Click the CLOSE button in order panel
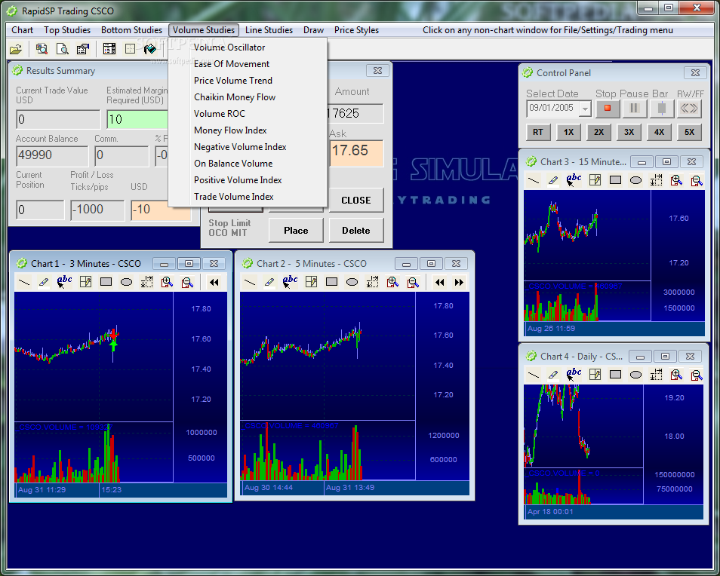 [356, 200]
